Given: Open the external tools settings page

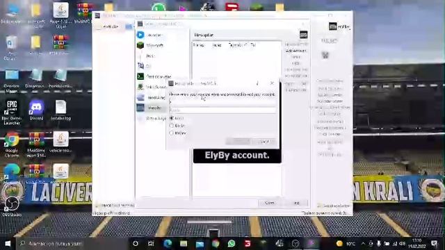Looking at the screenshot, I should (x=151, y=97).
